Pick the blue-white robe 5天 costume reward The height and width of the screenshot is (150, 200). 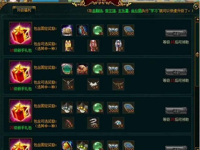click(x=118, y=46)
